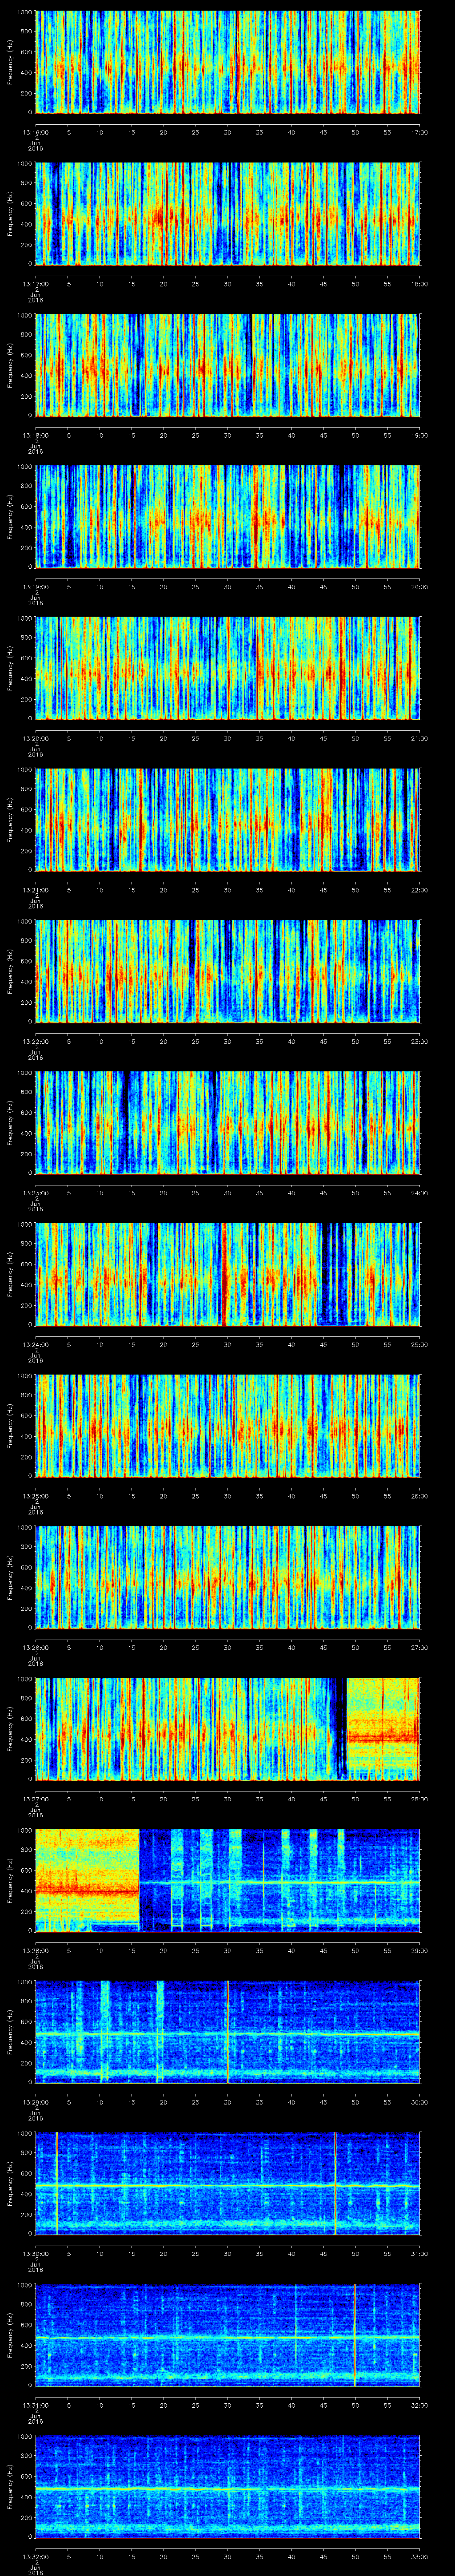
Task: Select the 13:25:00 start time label
Action: pyautogui.click(x=36, y=1495)
